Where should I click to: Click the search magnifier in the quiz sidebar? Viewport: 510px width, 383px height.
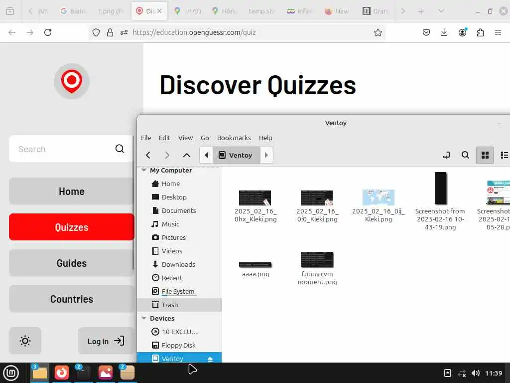coord(120,149)
